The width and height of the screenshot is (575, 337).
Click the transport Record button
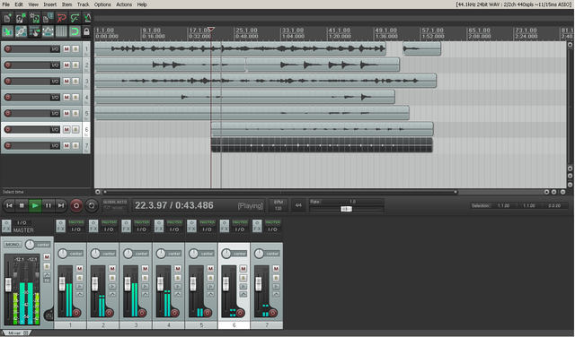point(76,205)
